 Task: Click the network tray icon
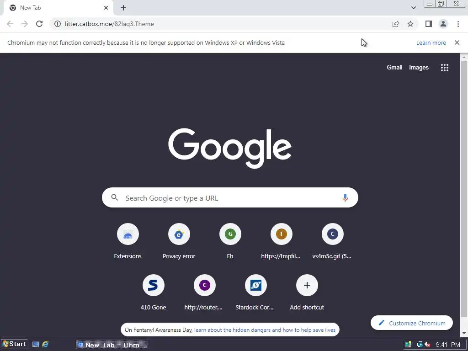tap(420, 345)
